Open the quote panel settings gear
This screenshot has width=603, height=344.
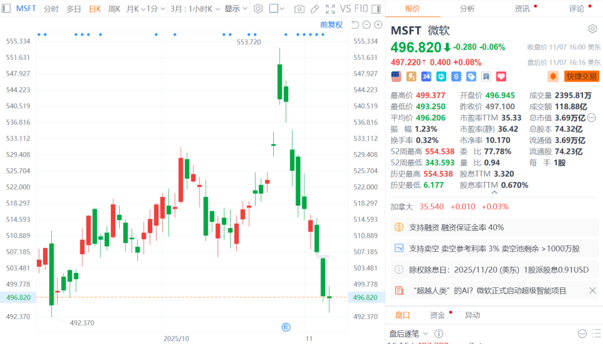pos(592,29)
